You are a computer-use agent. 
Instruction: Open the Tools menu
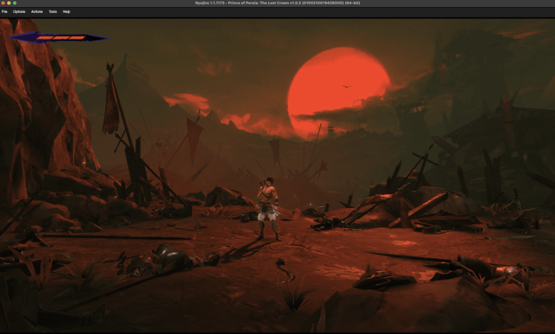coord(53,11)
